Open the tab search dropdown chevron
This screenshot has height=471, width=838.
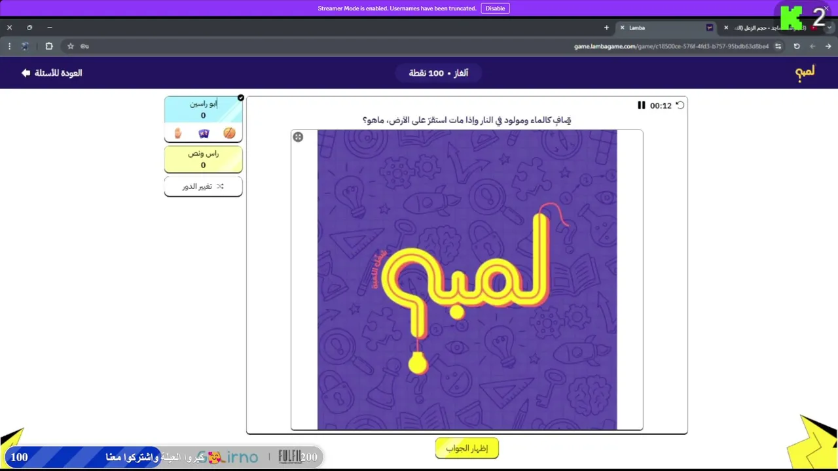pyautogui.click(x=829, y=27)
